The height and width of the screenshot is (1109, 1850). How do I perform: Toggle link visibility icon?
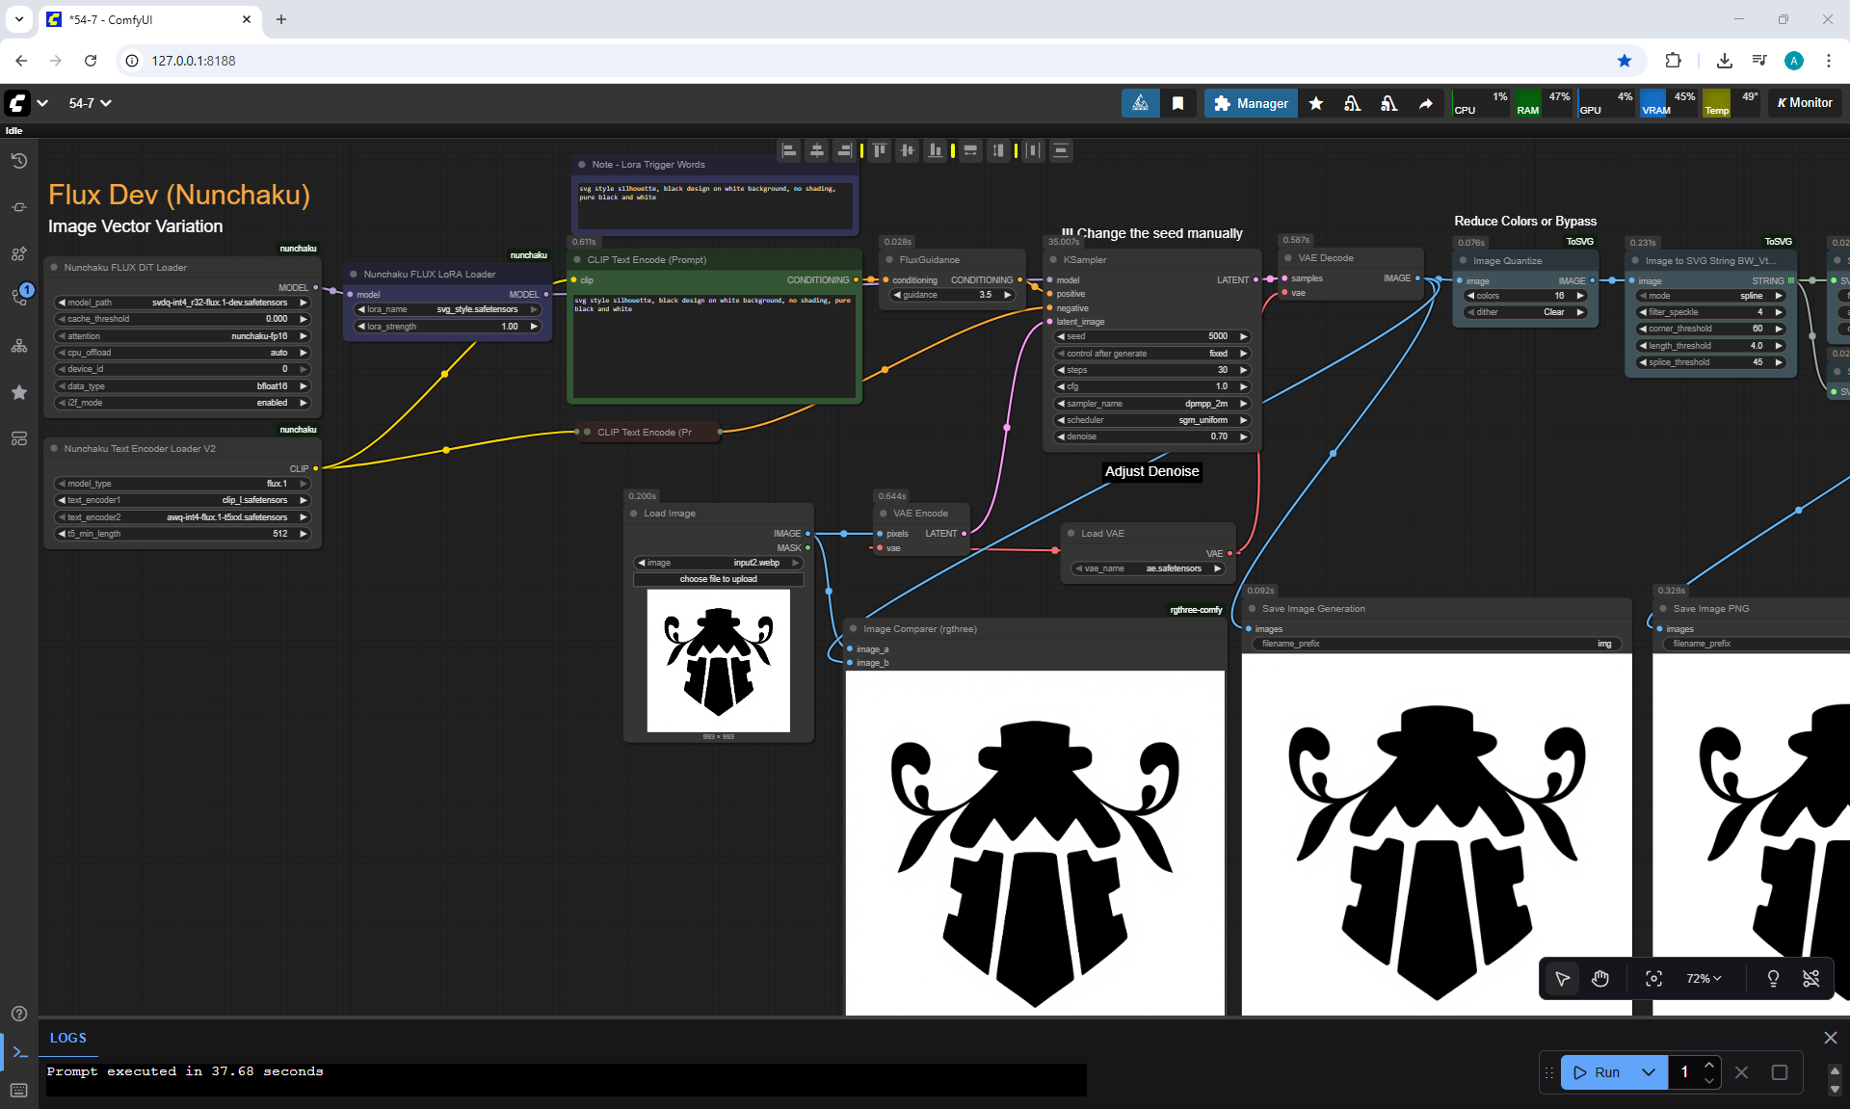[x=1811, y=979]
